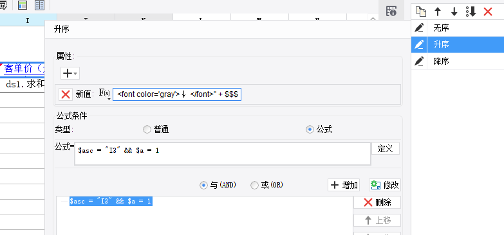504x235 pixels.
Task: Click the green table layout toolbar icon
Action: pos(23,5)
